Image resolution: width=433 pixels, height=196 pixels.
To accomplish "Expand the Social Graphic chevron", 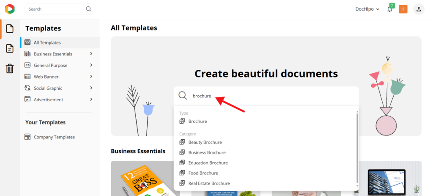I will point(91,88).
